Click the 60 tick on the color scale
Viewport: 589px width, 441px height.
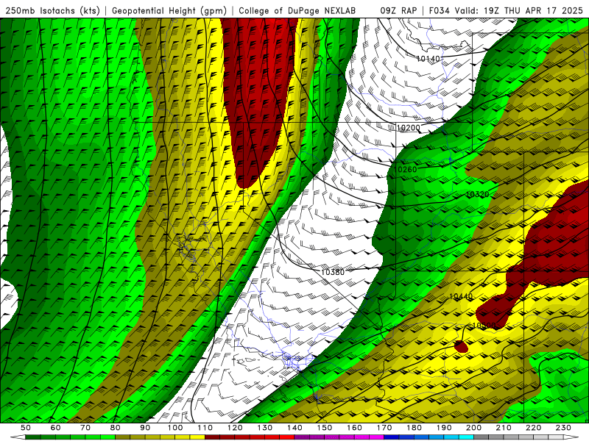[x=55, y=428]
